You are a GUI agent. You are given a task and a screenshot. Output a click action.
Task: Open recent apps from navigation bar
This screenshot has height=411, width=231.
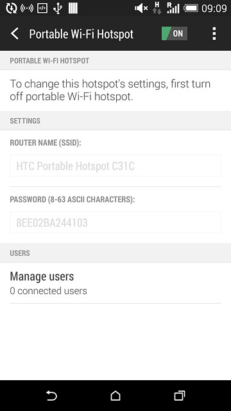point(180,396)
